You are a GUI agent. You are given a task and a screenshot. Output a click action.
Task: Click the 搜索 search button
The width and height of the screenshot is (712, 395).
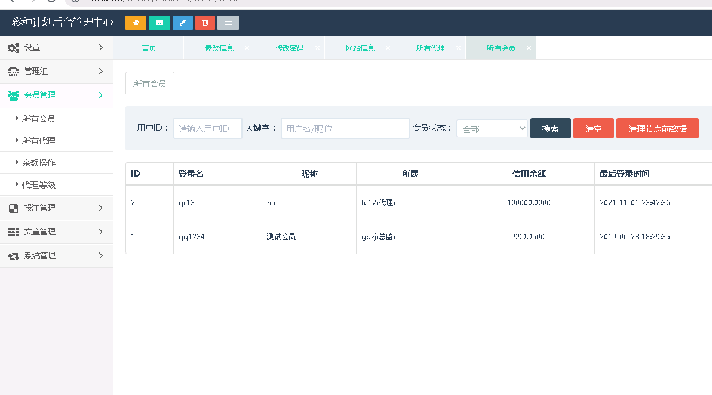coord(550,128)
